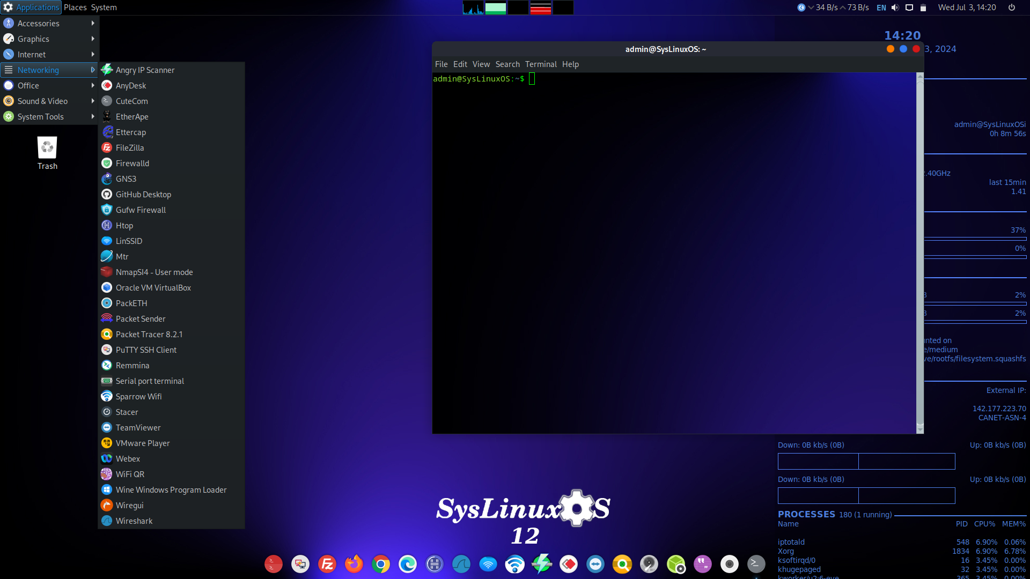
Task: Open Wine Windows Program Loader entry
Action: pyautogui.click(x=171, y=489)
